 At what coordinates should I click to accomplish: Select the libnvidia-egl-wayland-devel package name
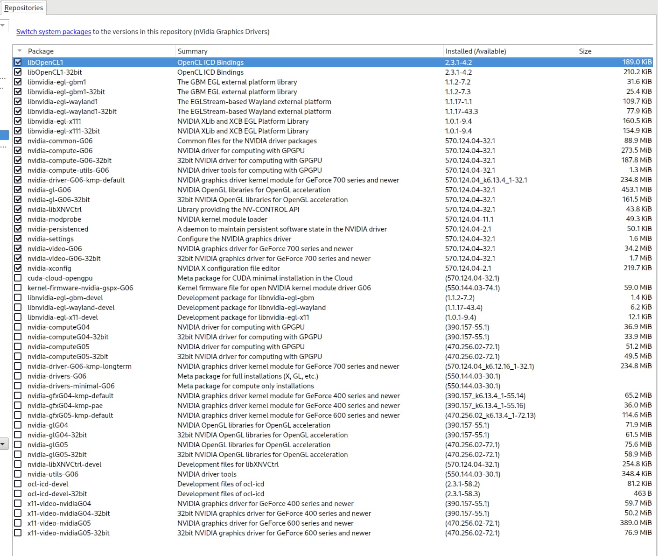pyautogui.click(x=70, y=307)
